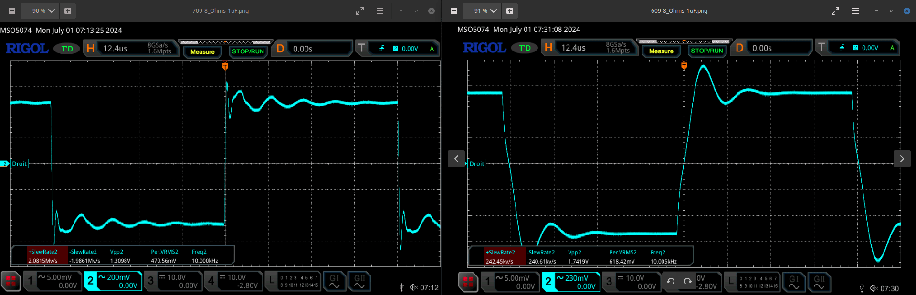Click the -240.61kv/s slew rate value
The height and width of the screenshot is (295, 916).
(x=541, y=261)
